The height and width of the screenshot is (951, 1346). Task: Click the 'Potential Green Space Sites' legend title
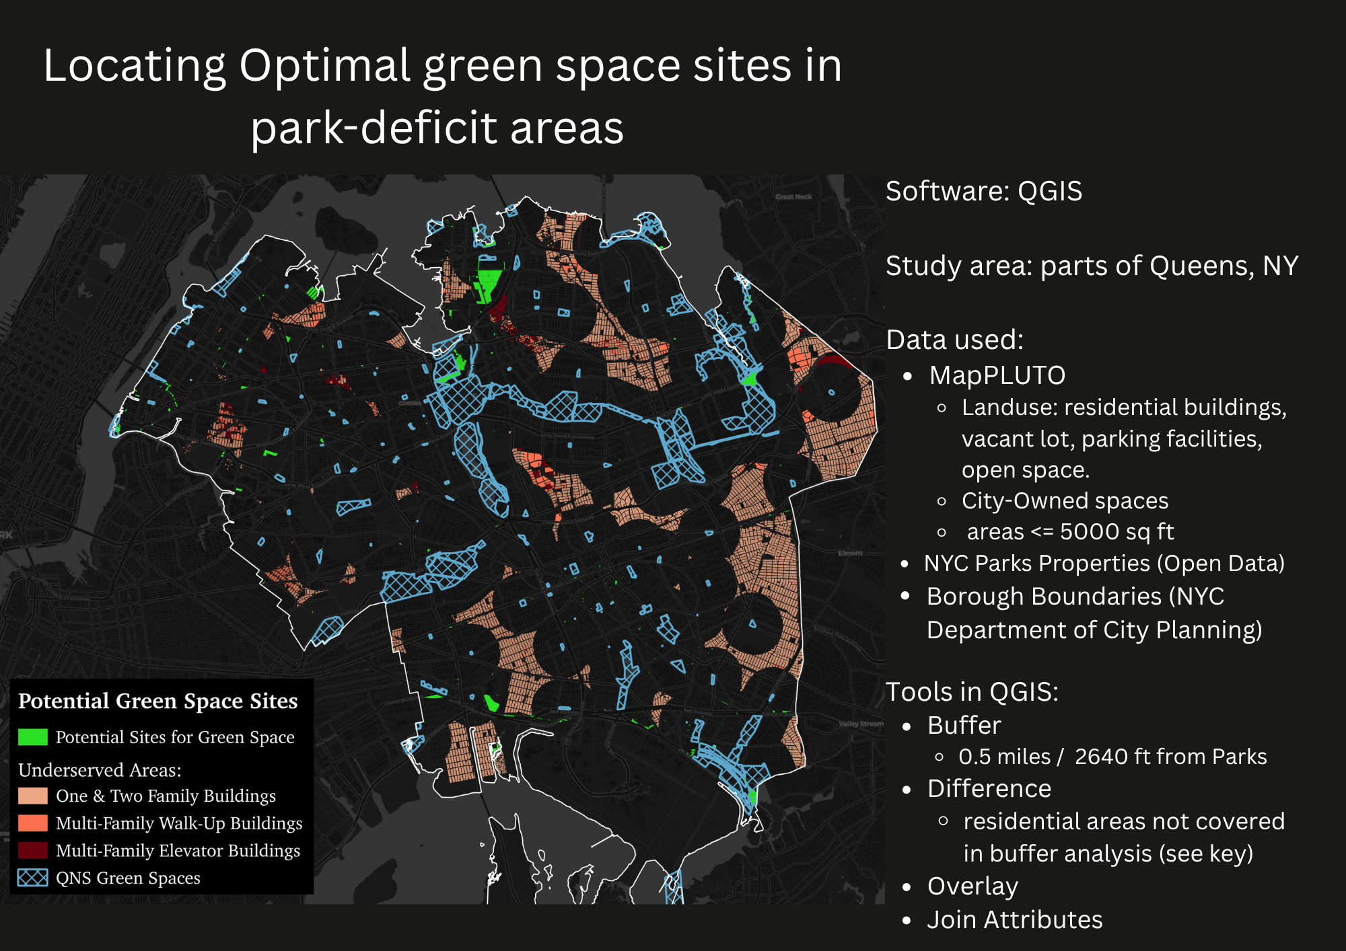tap(157, 701)
